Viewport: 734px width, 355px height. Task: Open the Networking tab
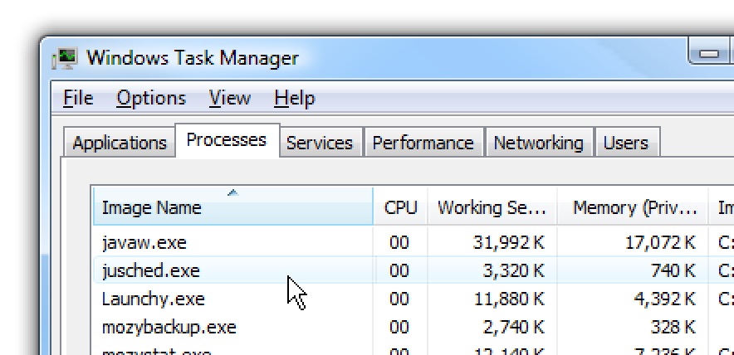coord(539,143)
